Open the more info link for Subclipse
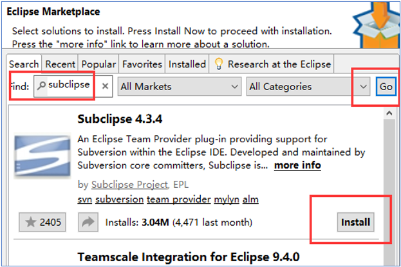Image resolution: width=401 pixels, height=267 pixels. (x=297, y=165)
